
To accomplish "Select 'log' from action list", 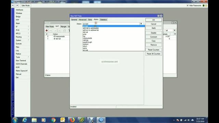I will pos(84,36).
